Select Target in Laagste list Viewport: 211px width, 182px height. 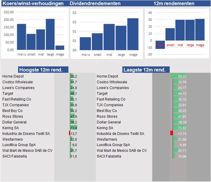(x=102, y=93)
